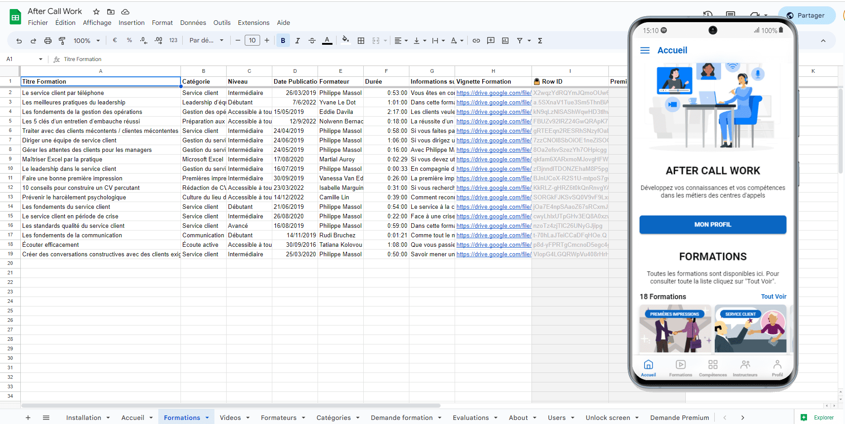Open the text color picker
The width and height of the screenshot is (845, 424).
327,40
